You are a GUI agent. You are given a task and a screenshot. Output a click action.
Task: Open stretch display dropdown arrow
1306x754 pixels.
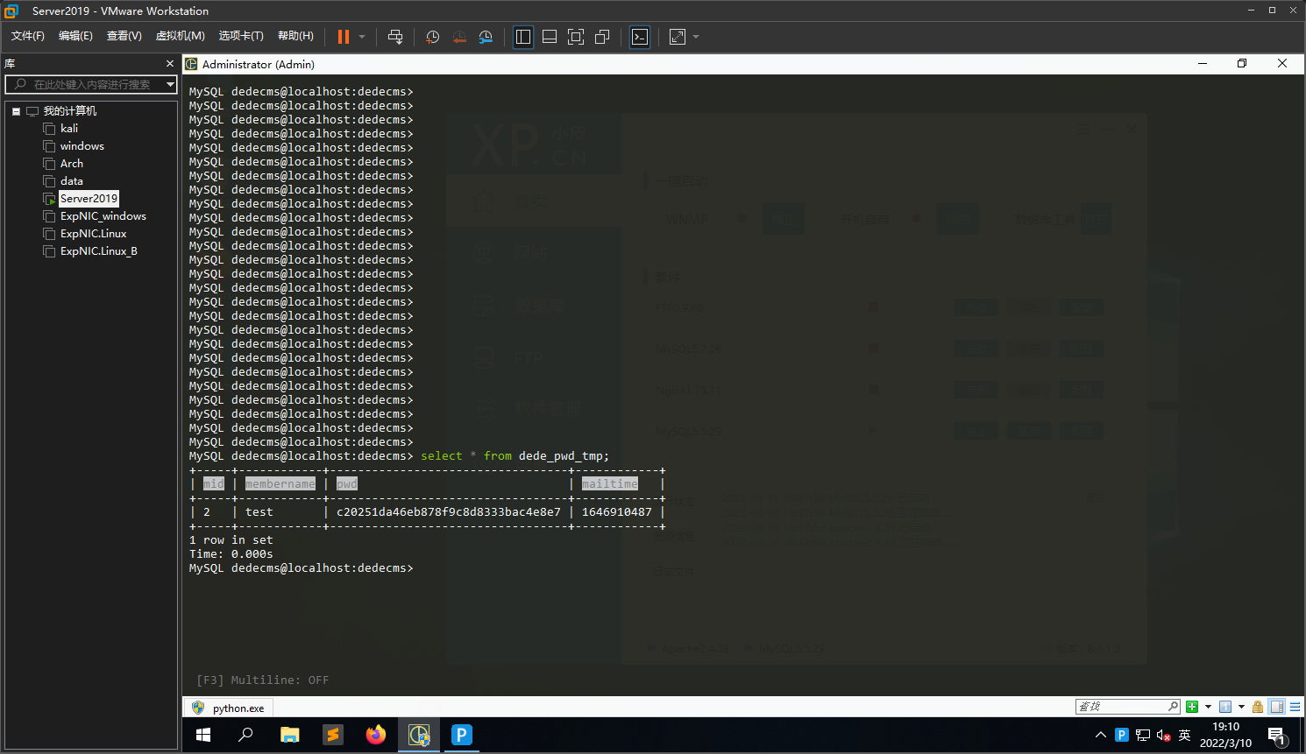pyautogui.click(x=696, y=37)
